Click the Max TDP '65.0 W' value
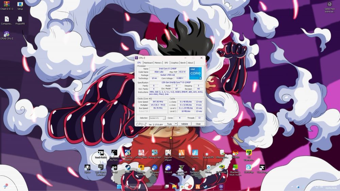Viewport: 340px width, 191px height. tap(182, 72)
